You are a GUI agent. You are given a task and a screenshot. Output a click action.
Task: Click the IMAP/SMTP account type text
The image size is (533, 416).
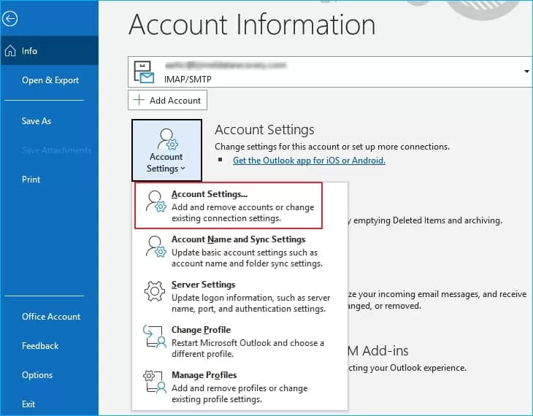tap(188, 80)
